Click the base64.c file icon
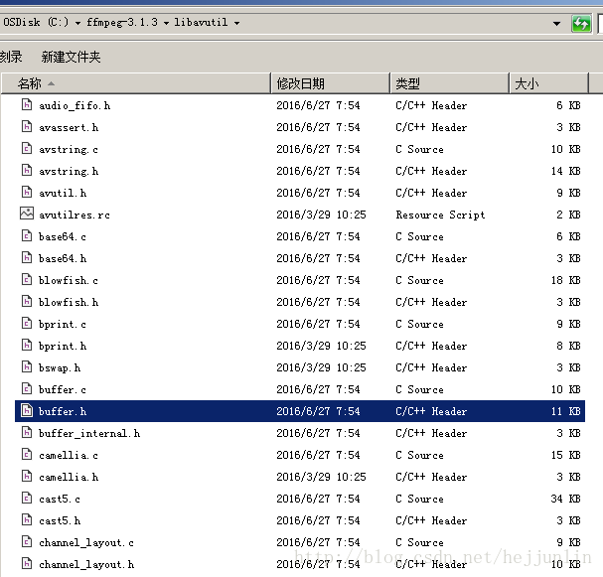Viewport: 603px width, 577px height. [27, 235]
